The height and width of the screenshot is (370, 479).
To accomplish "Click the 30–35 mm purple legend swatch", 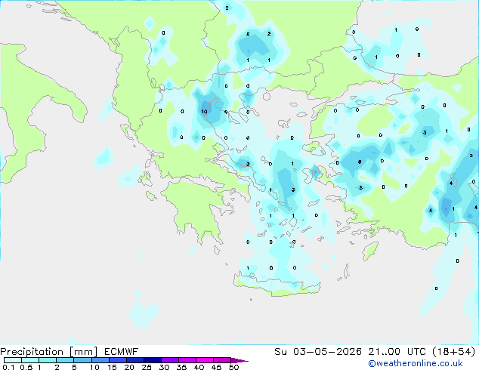I will (x=169, y=360).
